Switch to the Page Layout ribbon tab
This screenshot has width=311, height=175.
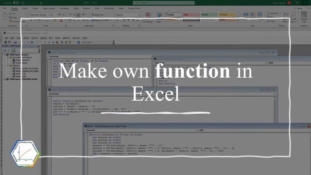point(49,8)
